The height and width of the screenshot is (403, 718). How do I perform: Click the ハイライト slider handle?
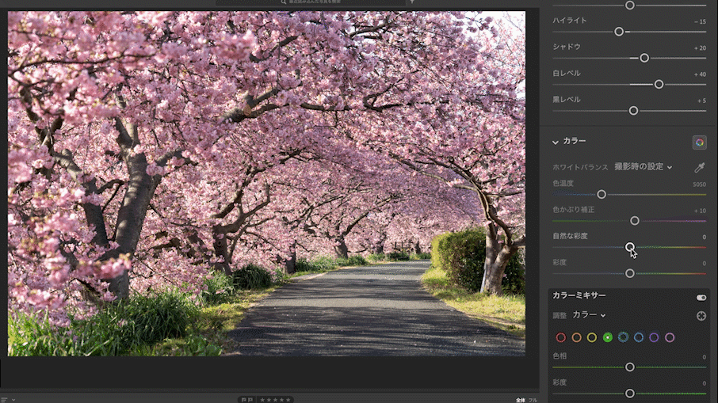point(619,32)
